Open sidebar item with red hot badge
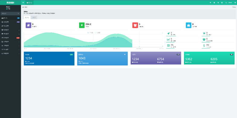Viewport: 237px width, 118px height. (11, 38)
